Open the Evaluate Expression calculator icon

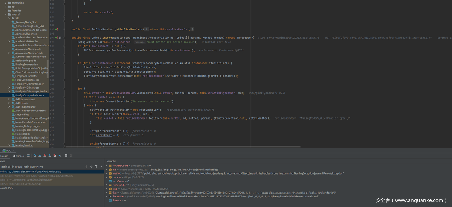click(x=66, y=156)
